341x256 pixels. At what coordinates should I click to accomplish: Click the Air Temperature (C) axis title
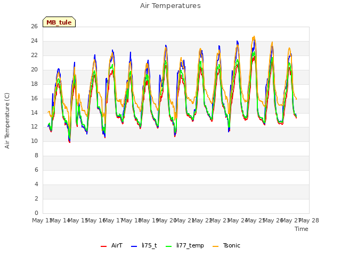(7, 121)
